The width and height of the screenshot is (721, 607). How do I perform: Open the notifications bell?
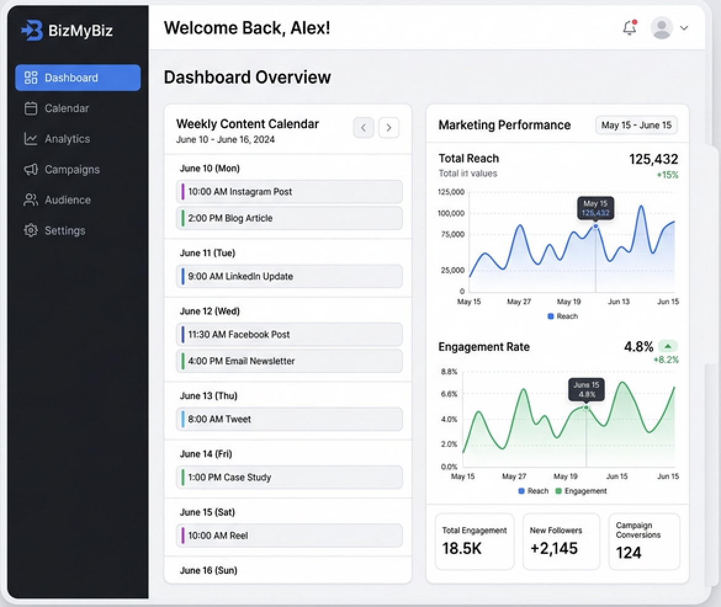(x=630, y=28)
